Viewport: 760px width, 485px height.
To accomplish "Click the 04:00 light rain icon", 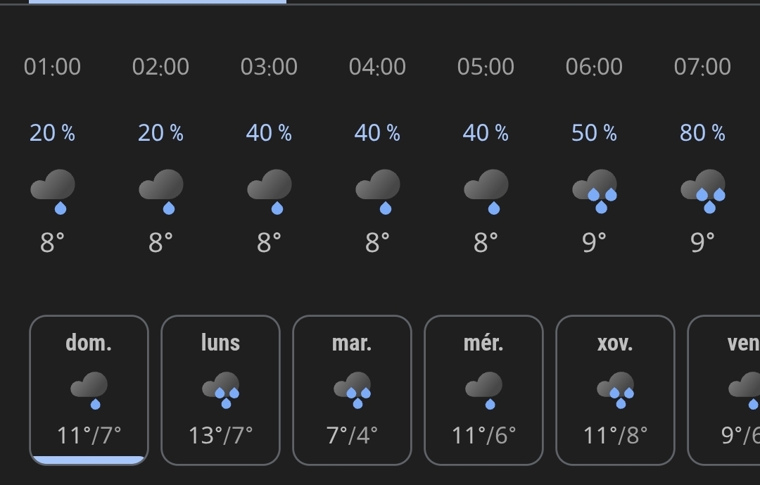I will (378, 191).
